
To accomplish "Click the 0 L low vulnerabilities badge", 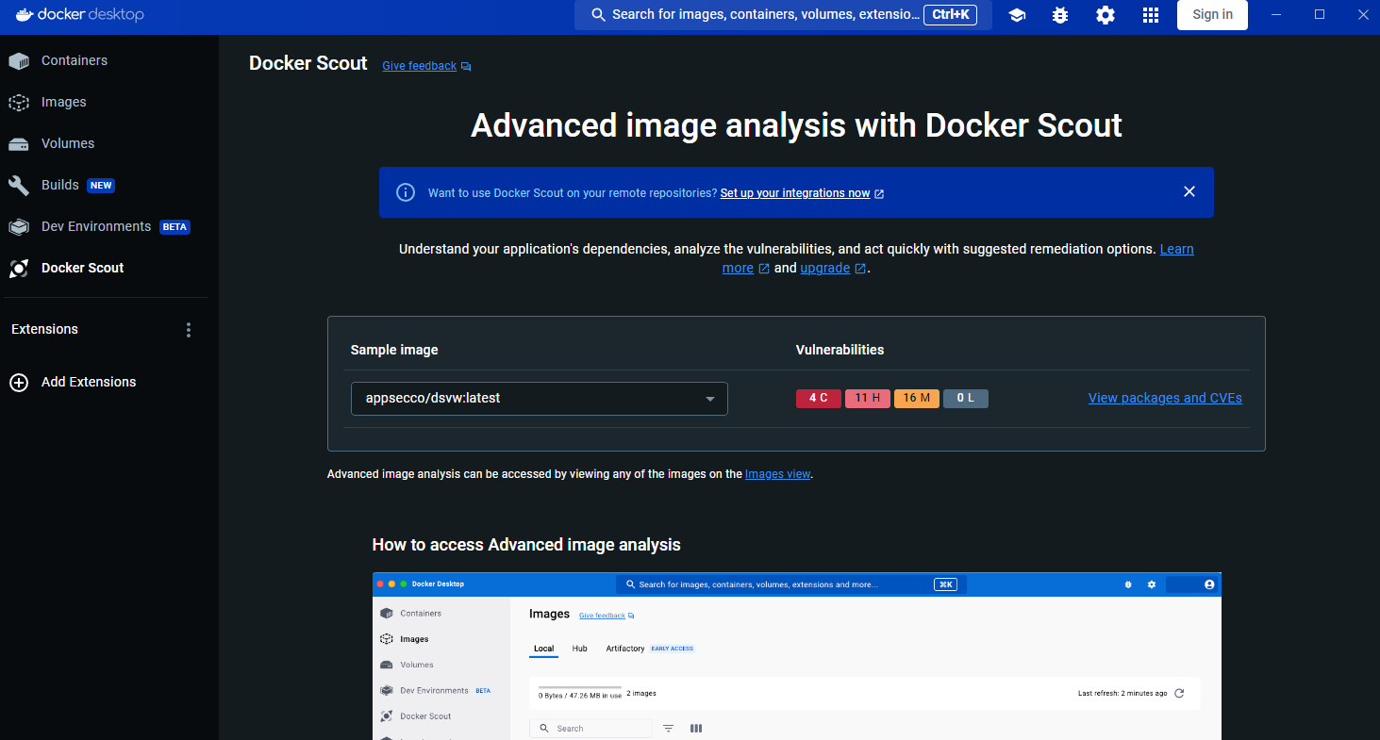I will (966, 399).
